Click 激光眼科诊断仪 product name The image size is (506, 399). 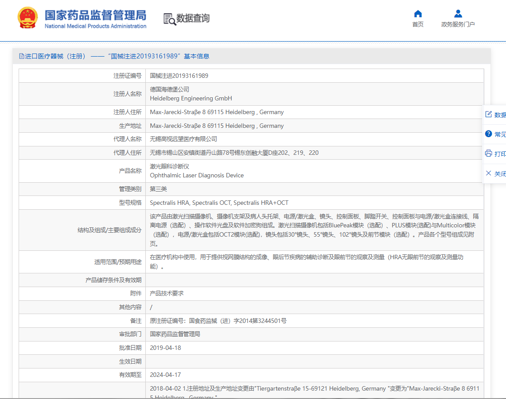(169, 166)
